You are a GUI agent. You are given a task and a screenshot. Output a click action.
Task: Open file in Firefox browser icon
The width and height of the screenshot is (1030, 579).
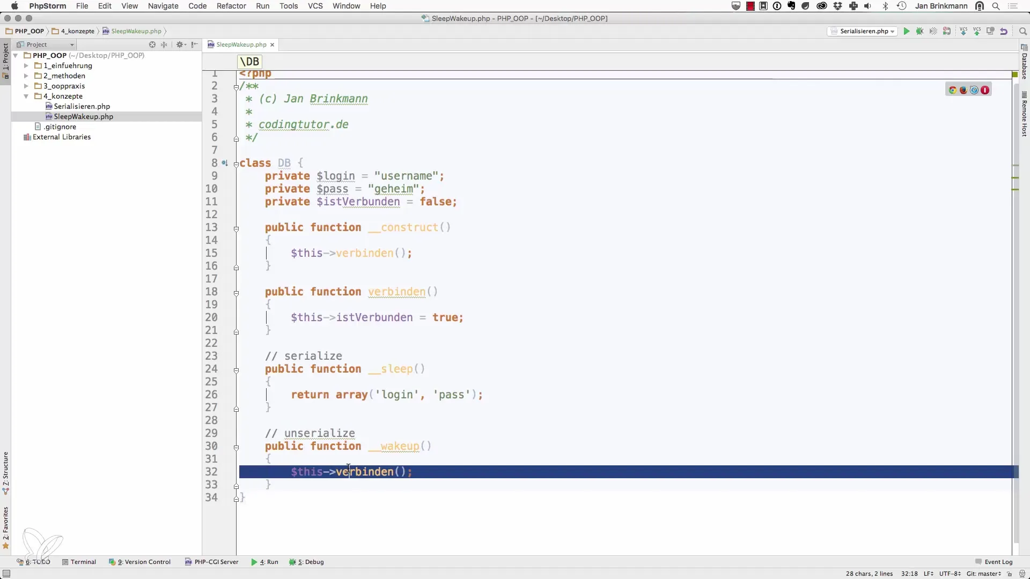[x=963, y=90]
